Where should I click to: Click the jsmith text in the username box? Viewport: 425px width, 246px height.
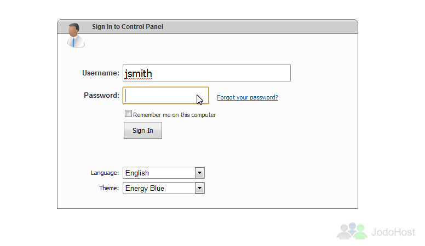[138, 74]
